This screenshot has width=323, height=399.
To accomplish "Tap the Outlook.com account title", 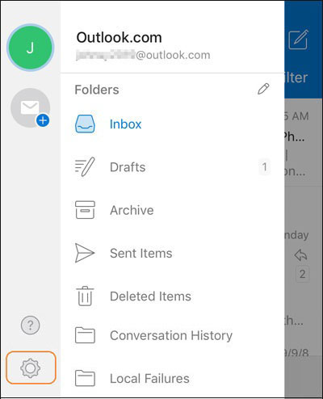I will tap(120, 37).
